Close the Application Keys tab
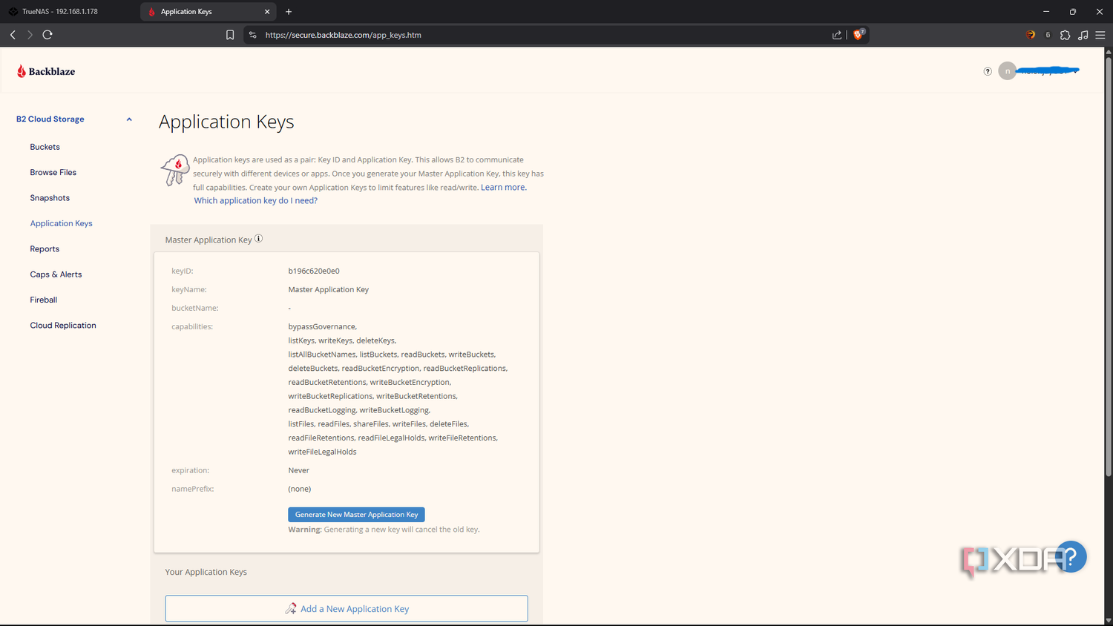 [x=267, y=12]
